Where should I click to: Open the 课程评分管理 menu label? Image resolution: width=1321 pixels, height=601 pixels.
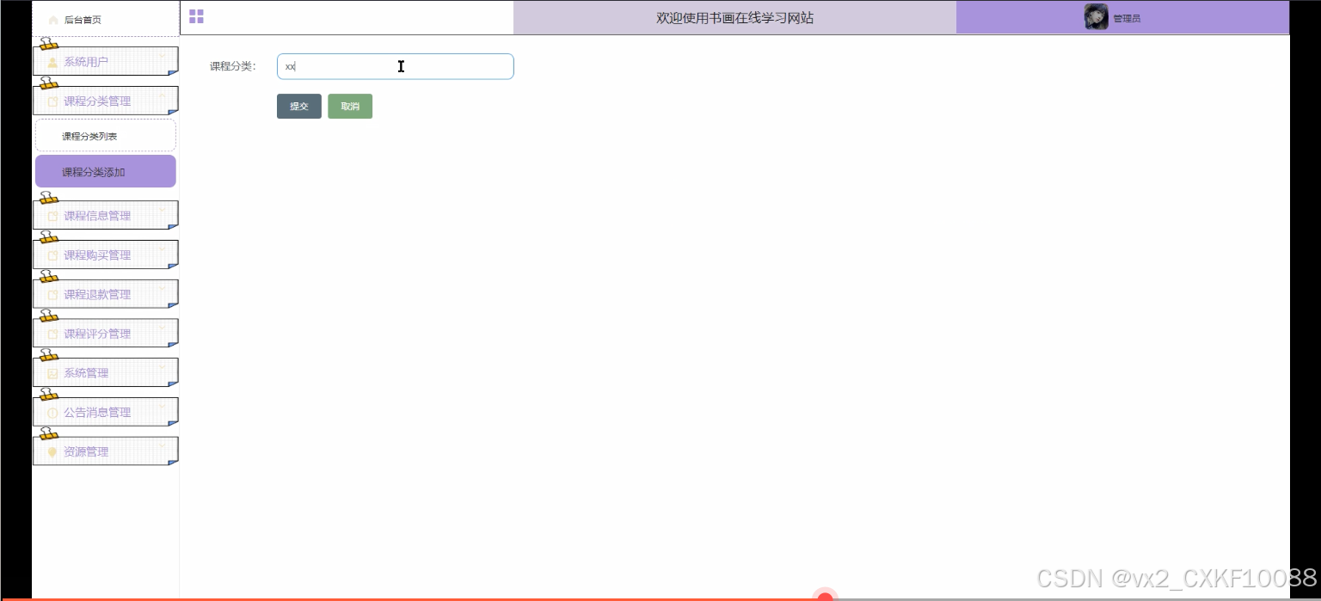97,334
